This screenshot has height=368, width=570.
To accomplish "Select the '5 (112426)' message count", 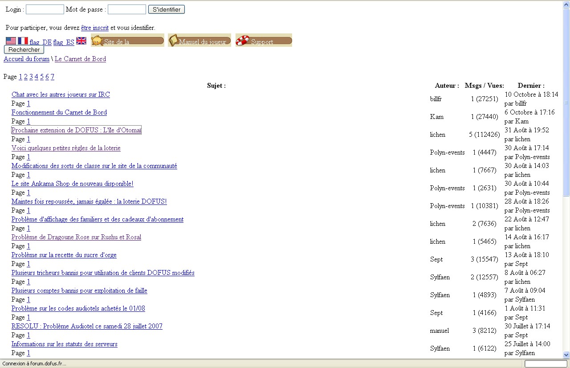I will click(484, 135).
